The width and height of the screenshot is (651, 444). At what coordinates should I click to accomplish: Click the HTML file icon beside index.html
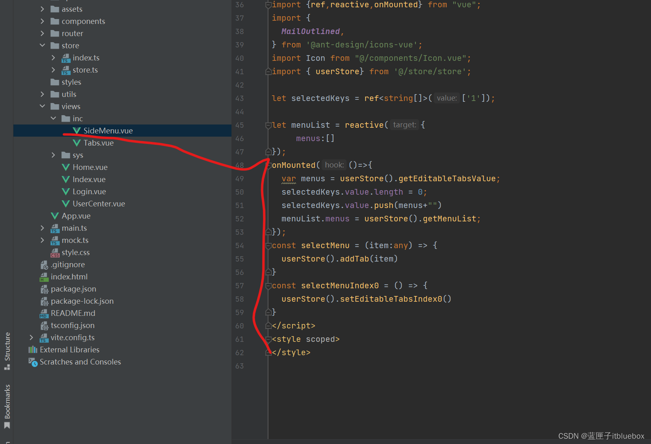44,277
